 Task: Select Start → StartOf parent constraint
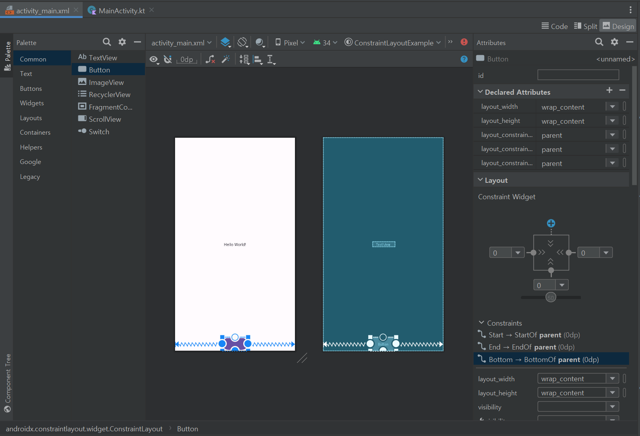coord(551,335)
